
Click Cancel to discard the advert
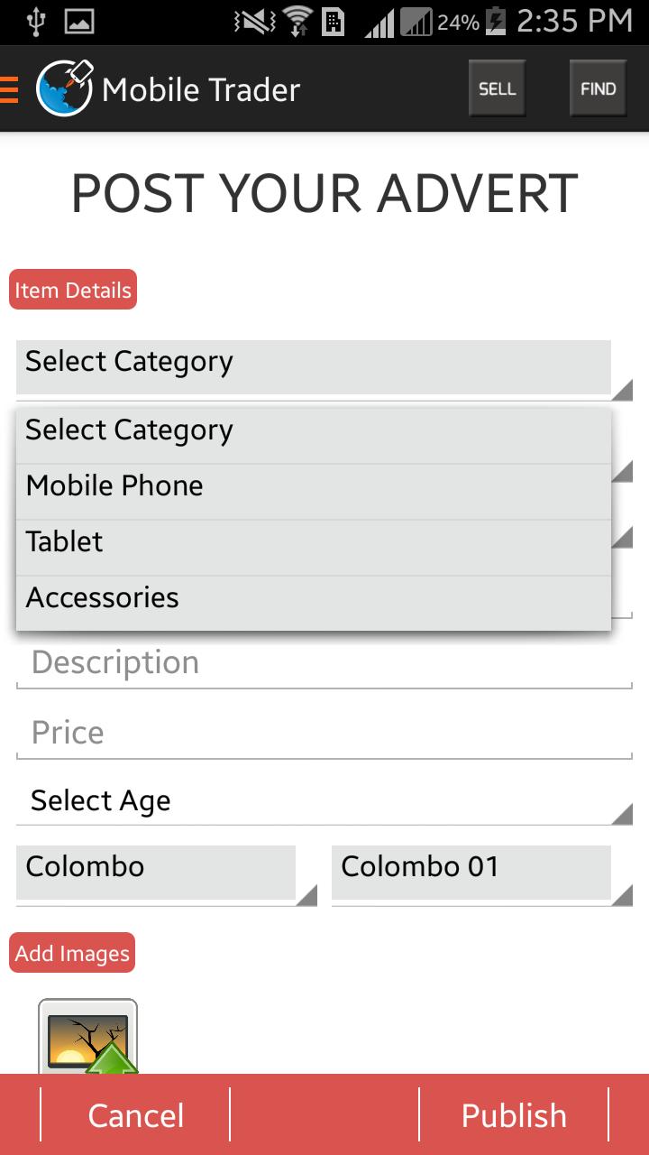tap(135, 1114)
